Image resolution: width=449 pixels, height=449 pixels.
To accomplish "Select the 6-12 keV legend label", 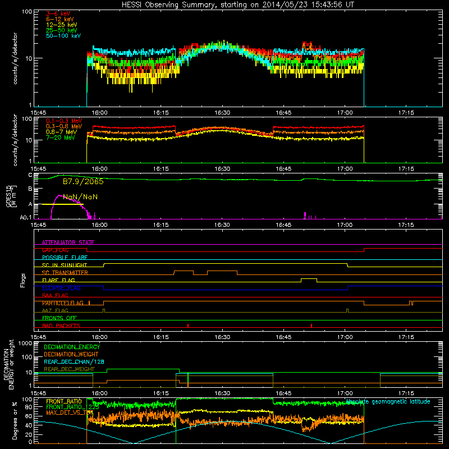I will [x=60, y=19].
